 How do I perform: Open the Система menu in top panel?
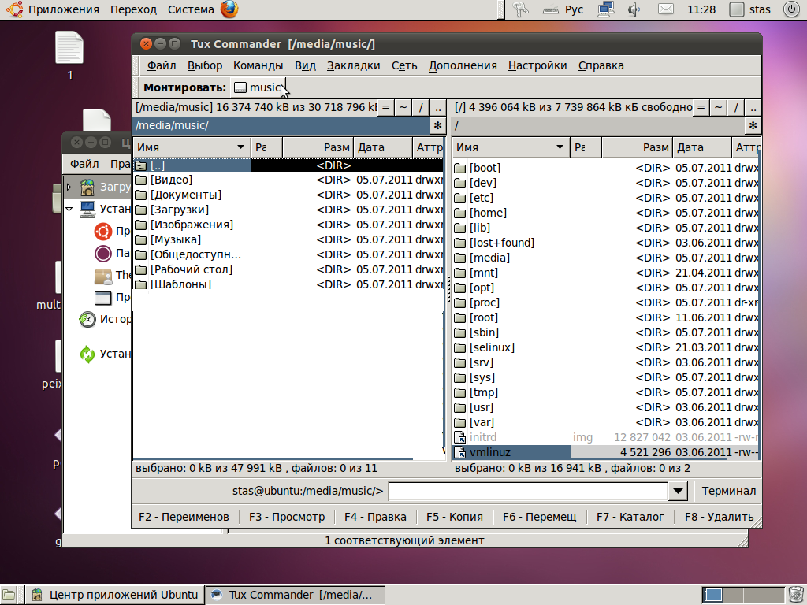coord(191,9)
